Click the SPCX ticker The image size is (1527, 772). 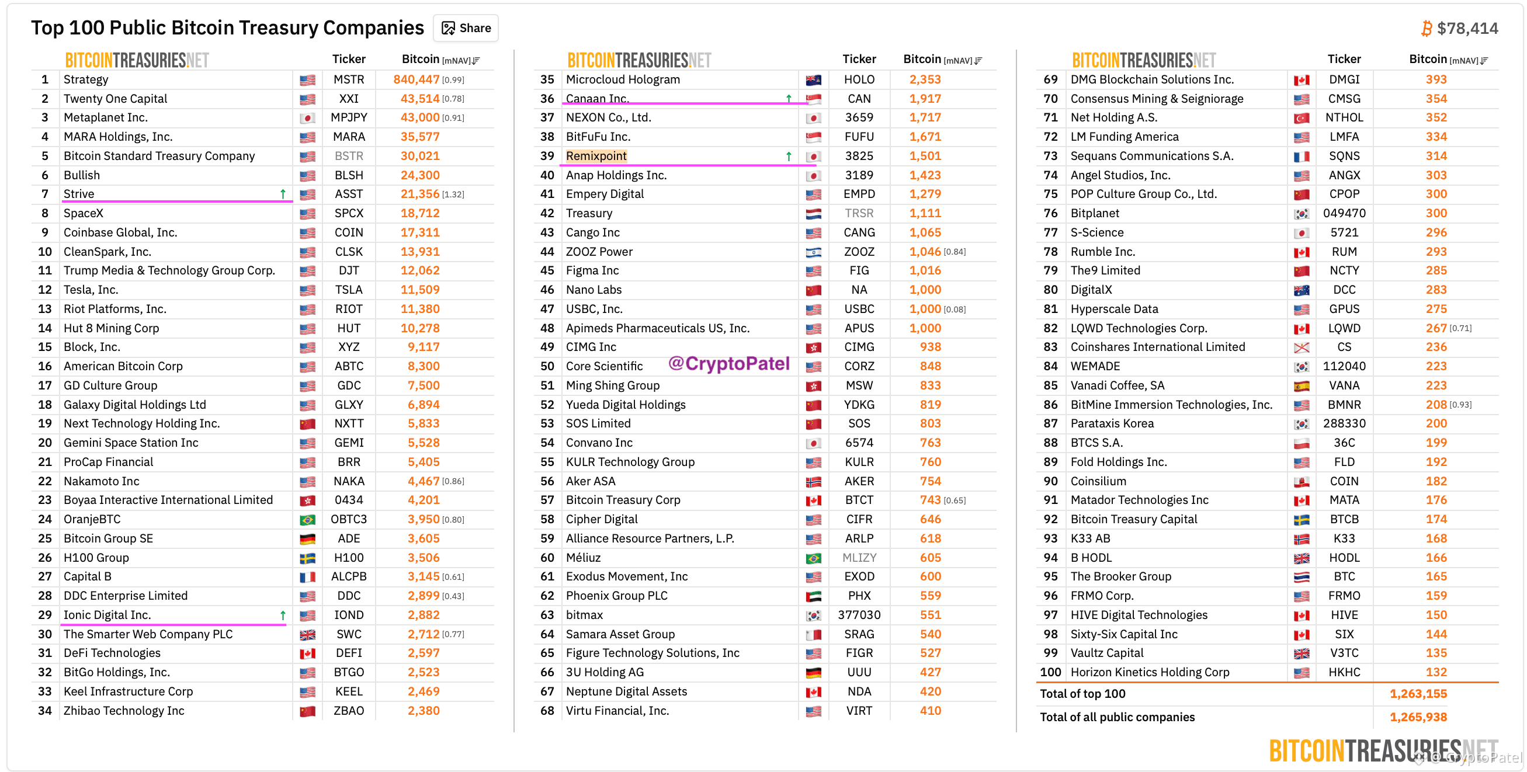click(x=349, y=213)
